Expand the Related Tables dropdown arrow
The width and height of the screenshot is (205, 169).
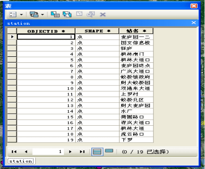pos(42,14)
